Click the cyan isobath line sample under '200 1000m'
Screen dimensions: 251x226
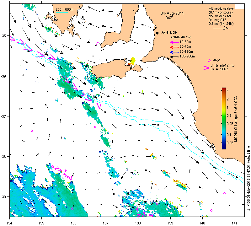coord(61,12)
